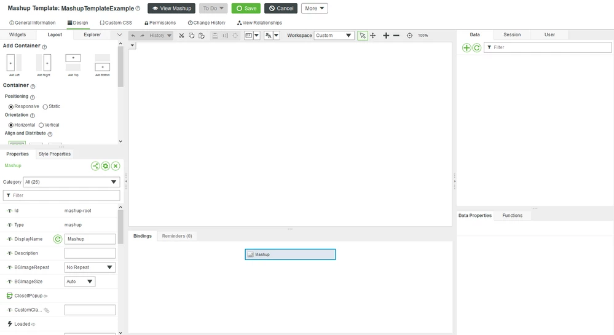Click the Data panel Filter input field

[x=548, y=47]
